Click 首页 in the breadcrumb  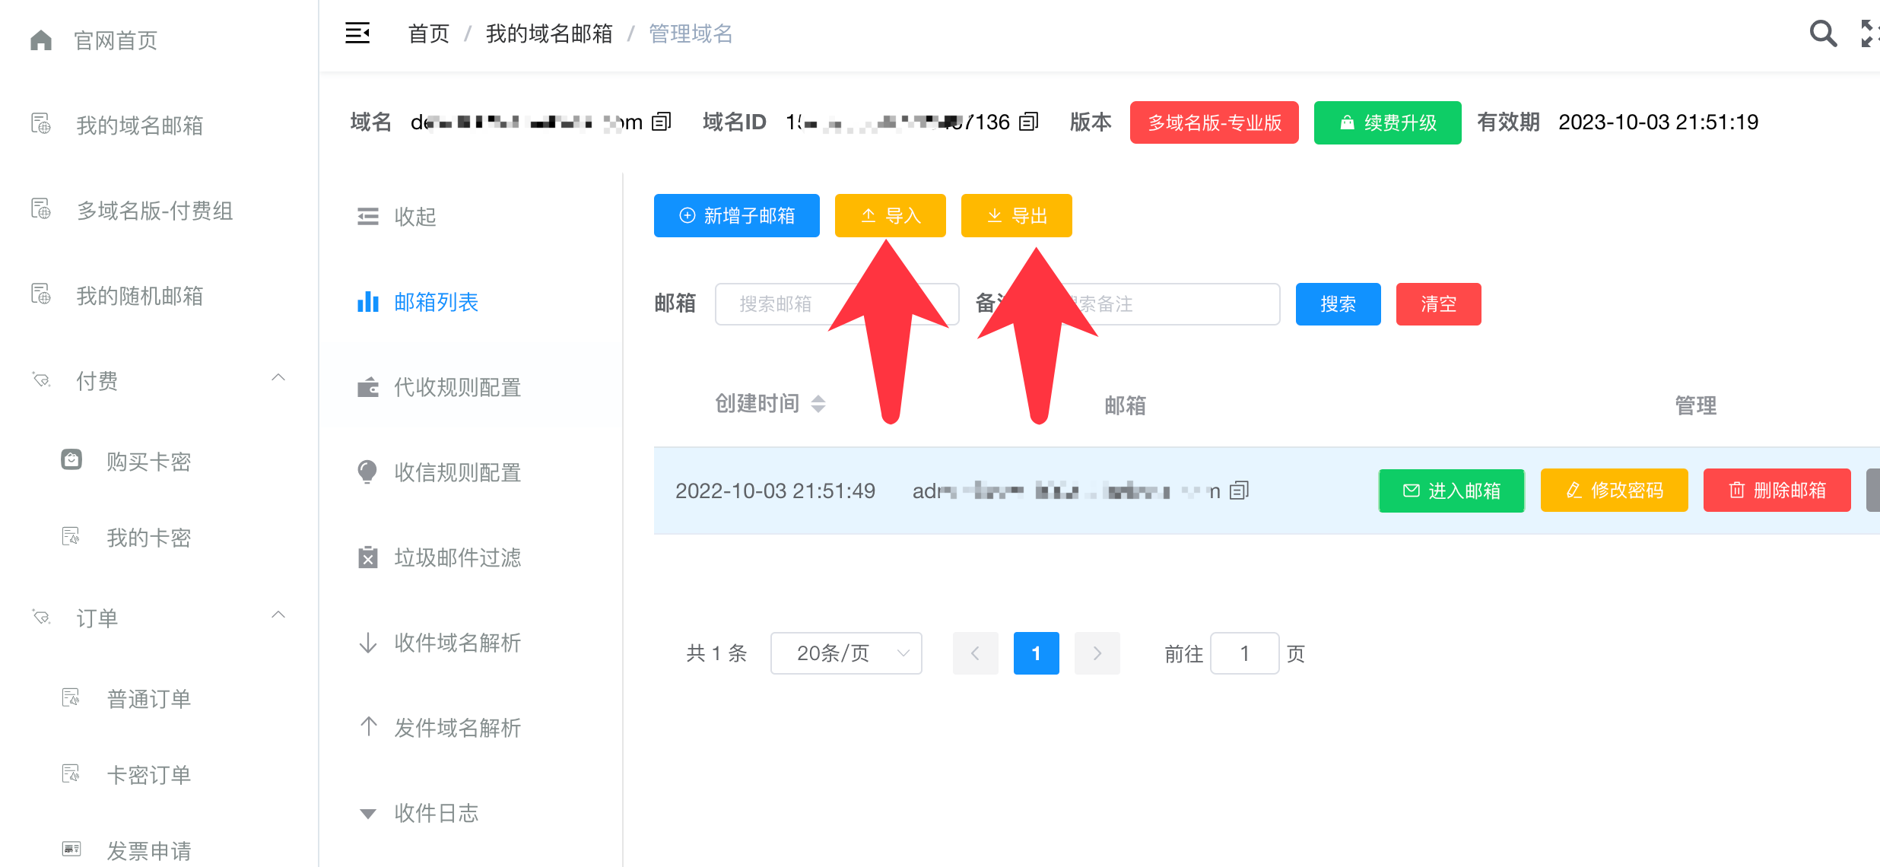pos(429,33)
